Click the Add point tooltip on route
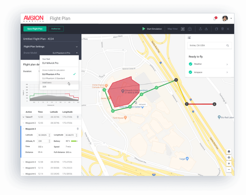Screen dimensions: 246x195 point(142,104)
